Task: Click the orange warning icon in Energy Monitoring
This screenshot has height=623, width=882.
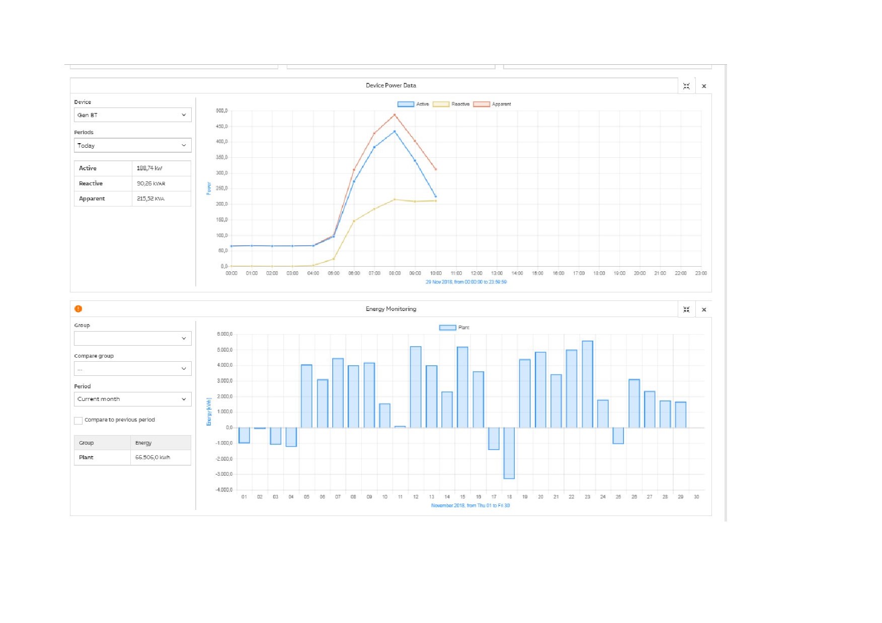Action: pos(78,309)
